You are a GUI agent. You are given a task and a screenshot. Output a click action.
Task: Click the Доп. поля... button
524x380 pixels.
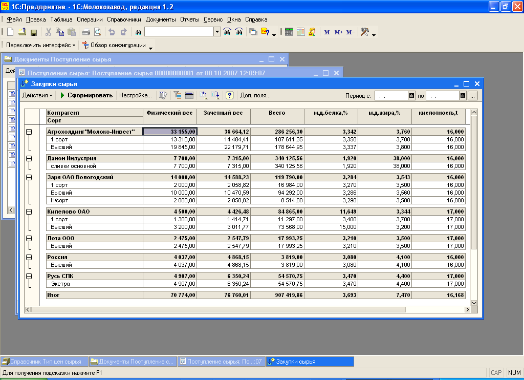(x=255, y=95)
